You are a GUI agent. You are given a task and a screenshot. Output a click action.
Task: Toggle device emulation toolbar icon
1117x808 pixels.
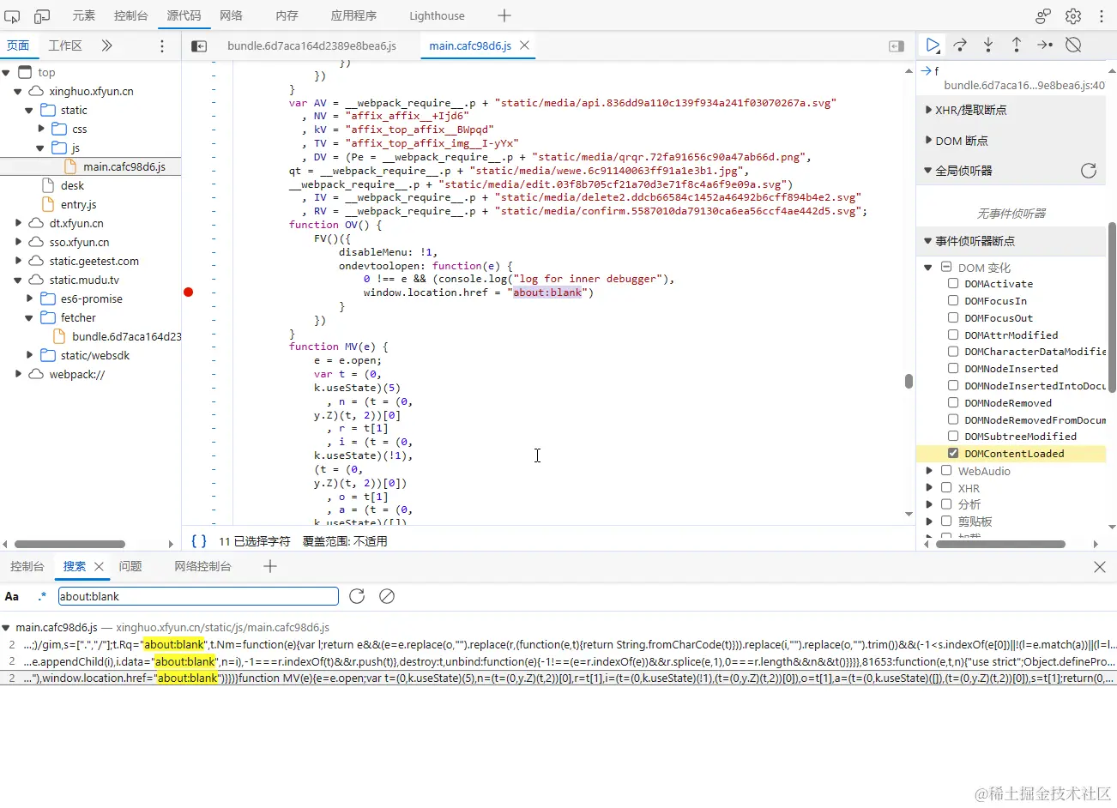click(42, 16)
